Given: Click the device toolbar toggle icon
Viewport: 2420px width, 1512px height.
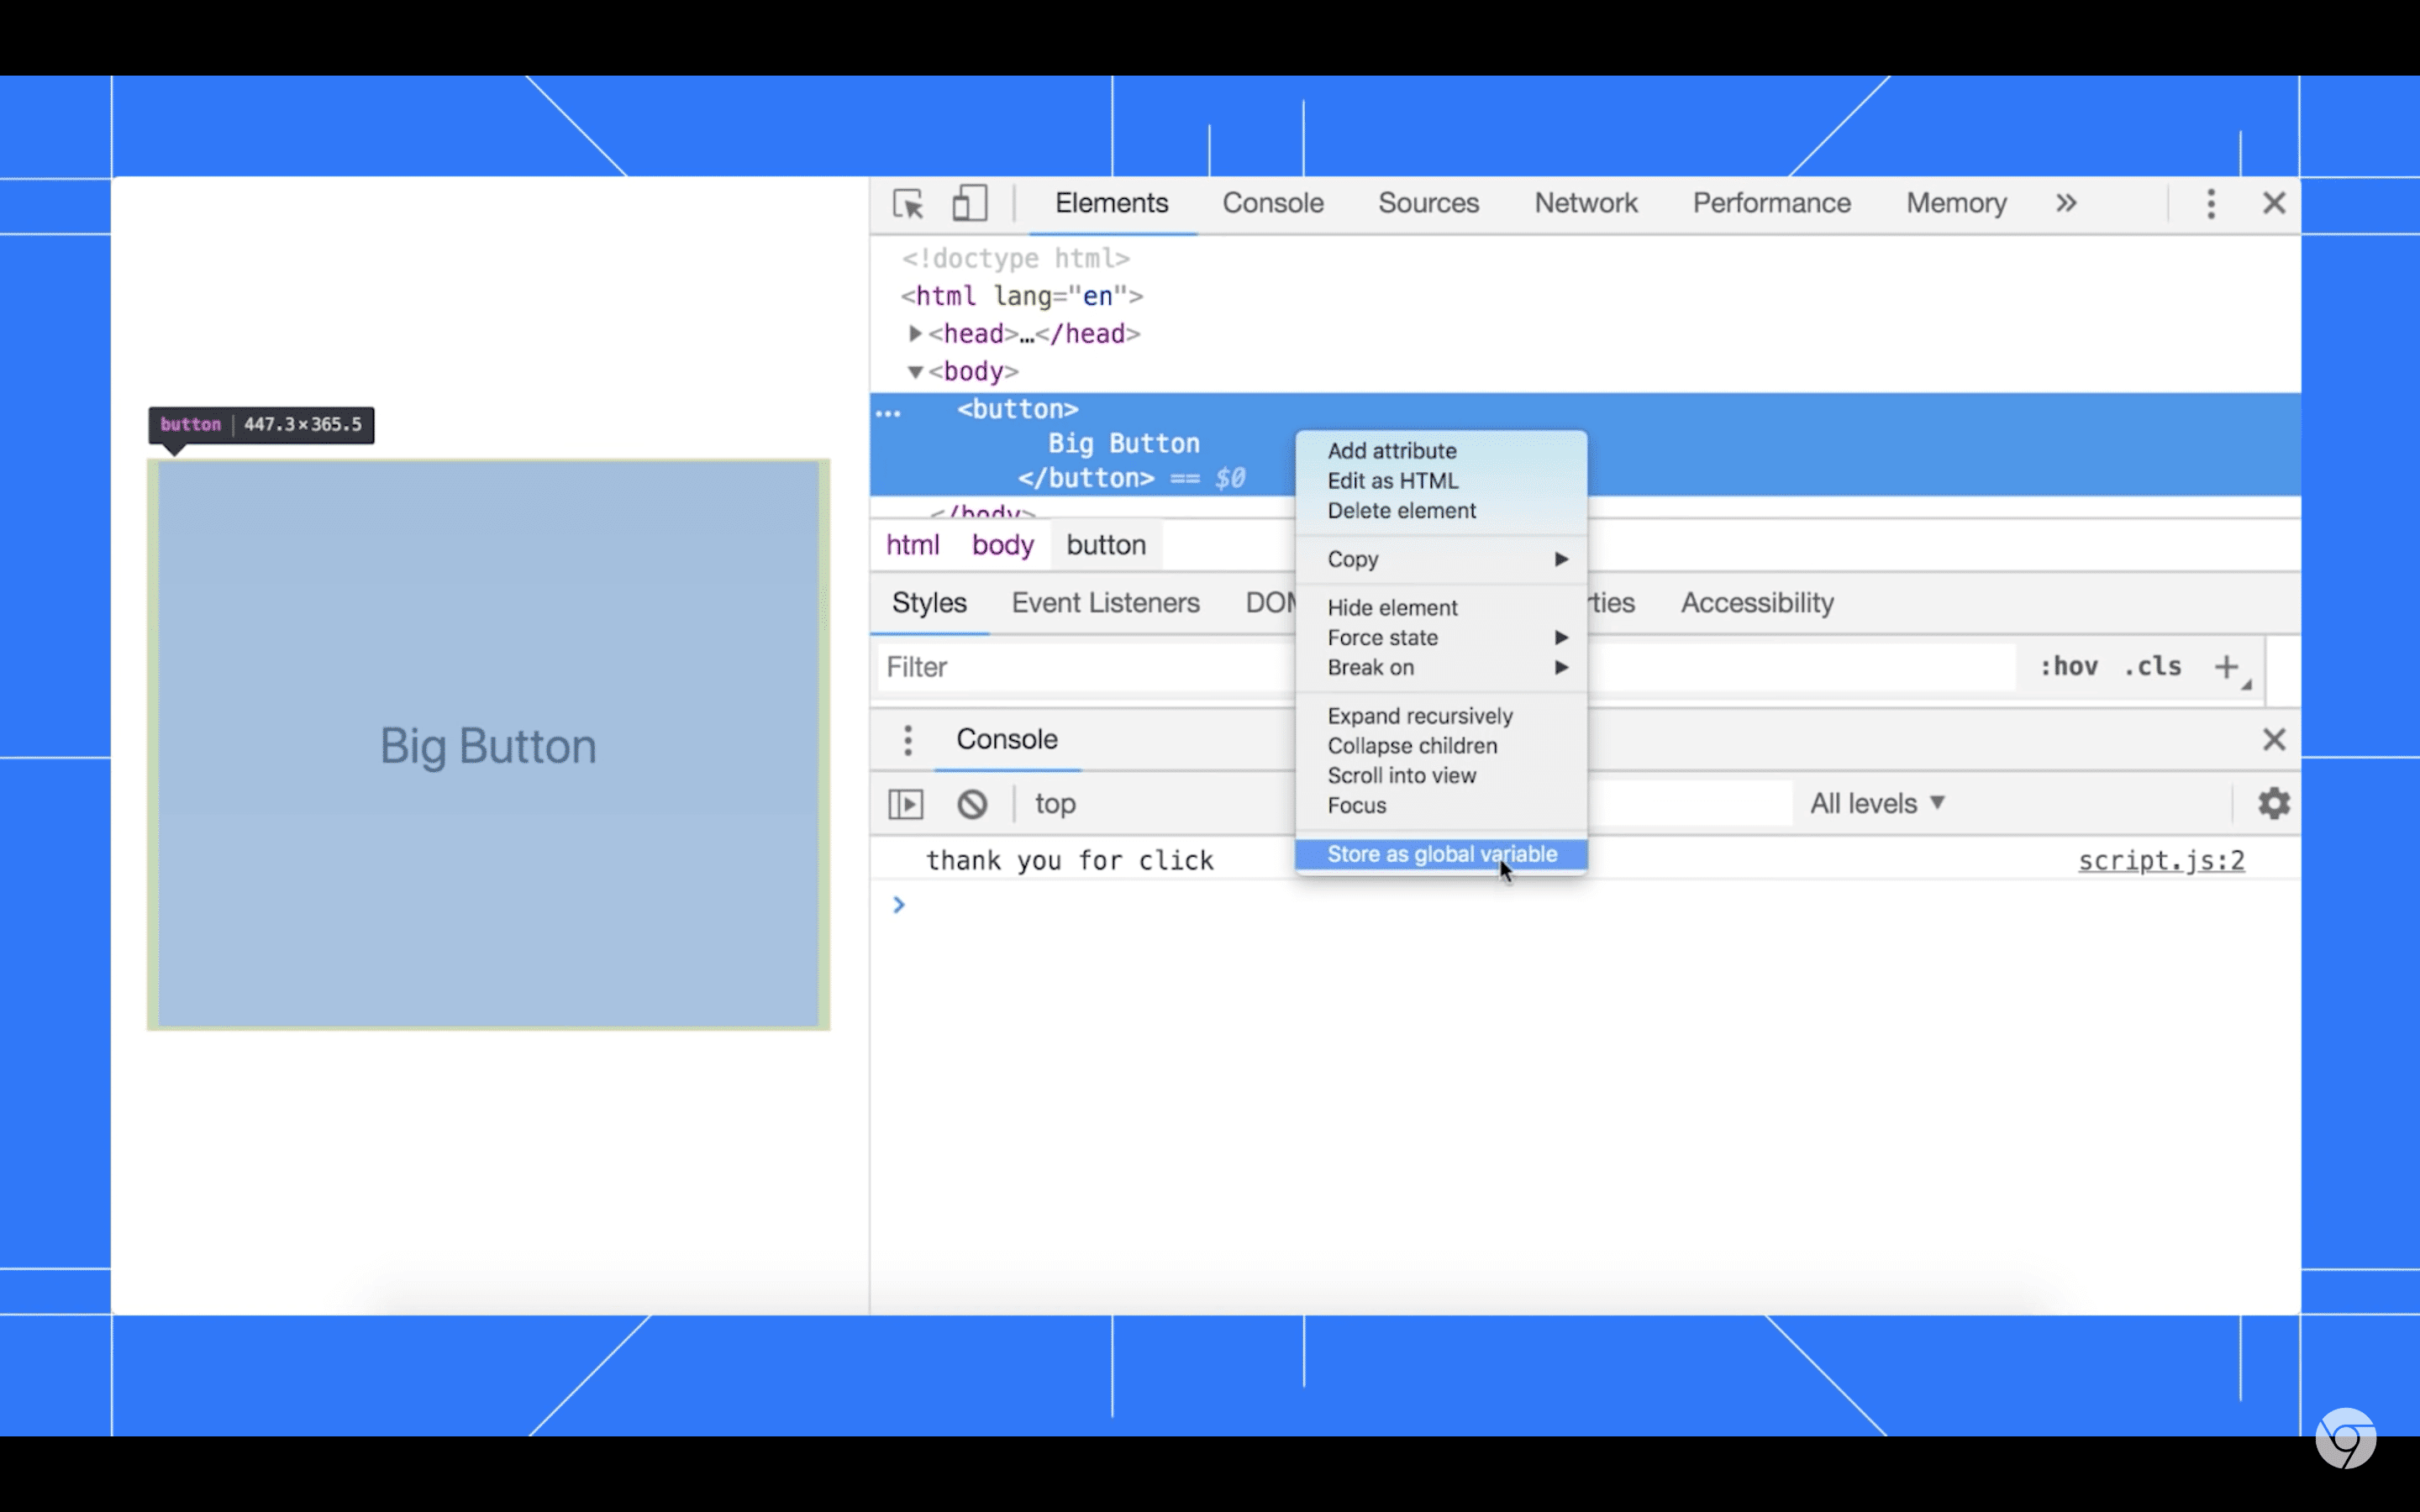Looking at the screenshot, I should pyautogui.click(x=971, y=204).
